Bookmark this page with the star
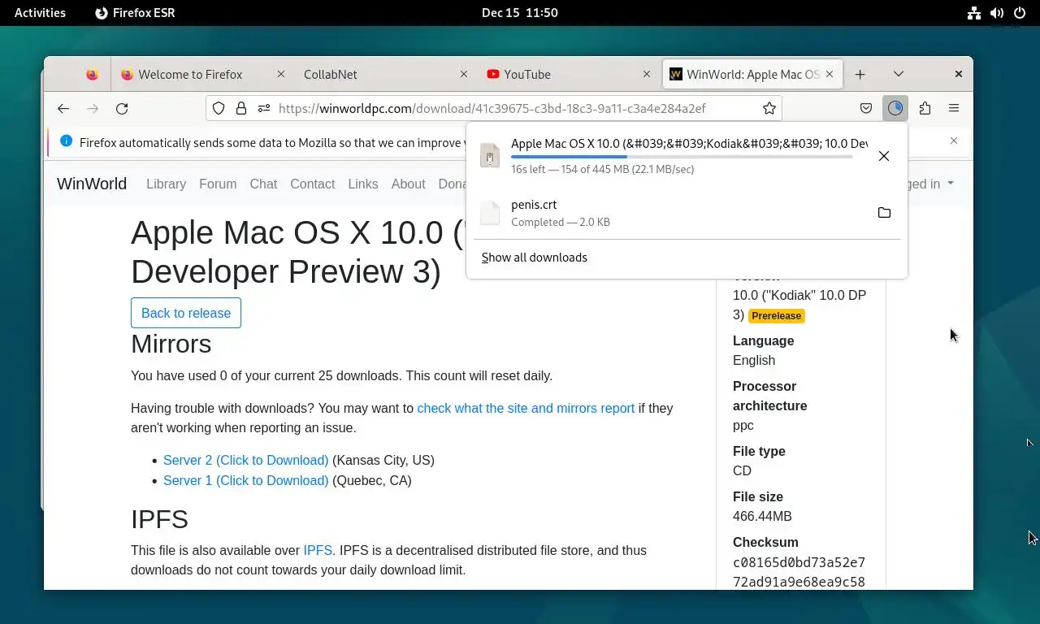Screen dimensions: 1040x624 [x=769, y=108]
